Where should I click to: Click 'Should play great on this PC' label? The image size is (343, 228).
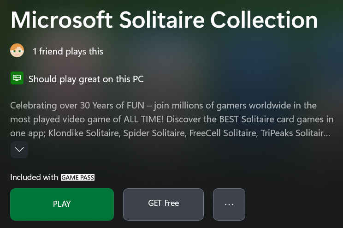pos(86,79)
